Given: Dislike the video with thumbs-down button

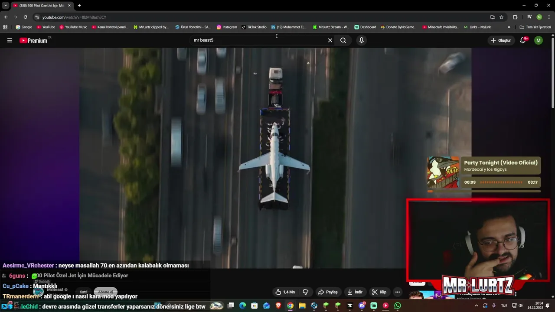Looking at the screenshot, I should 305,292.
